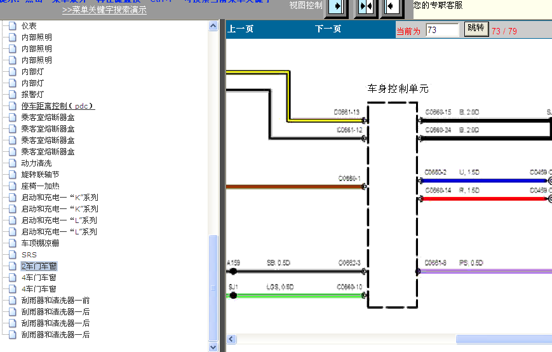
Task: Click the page icon beside 仪表
Action: 13,26
